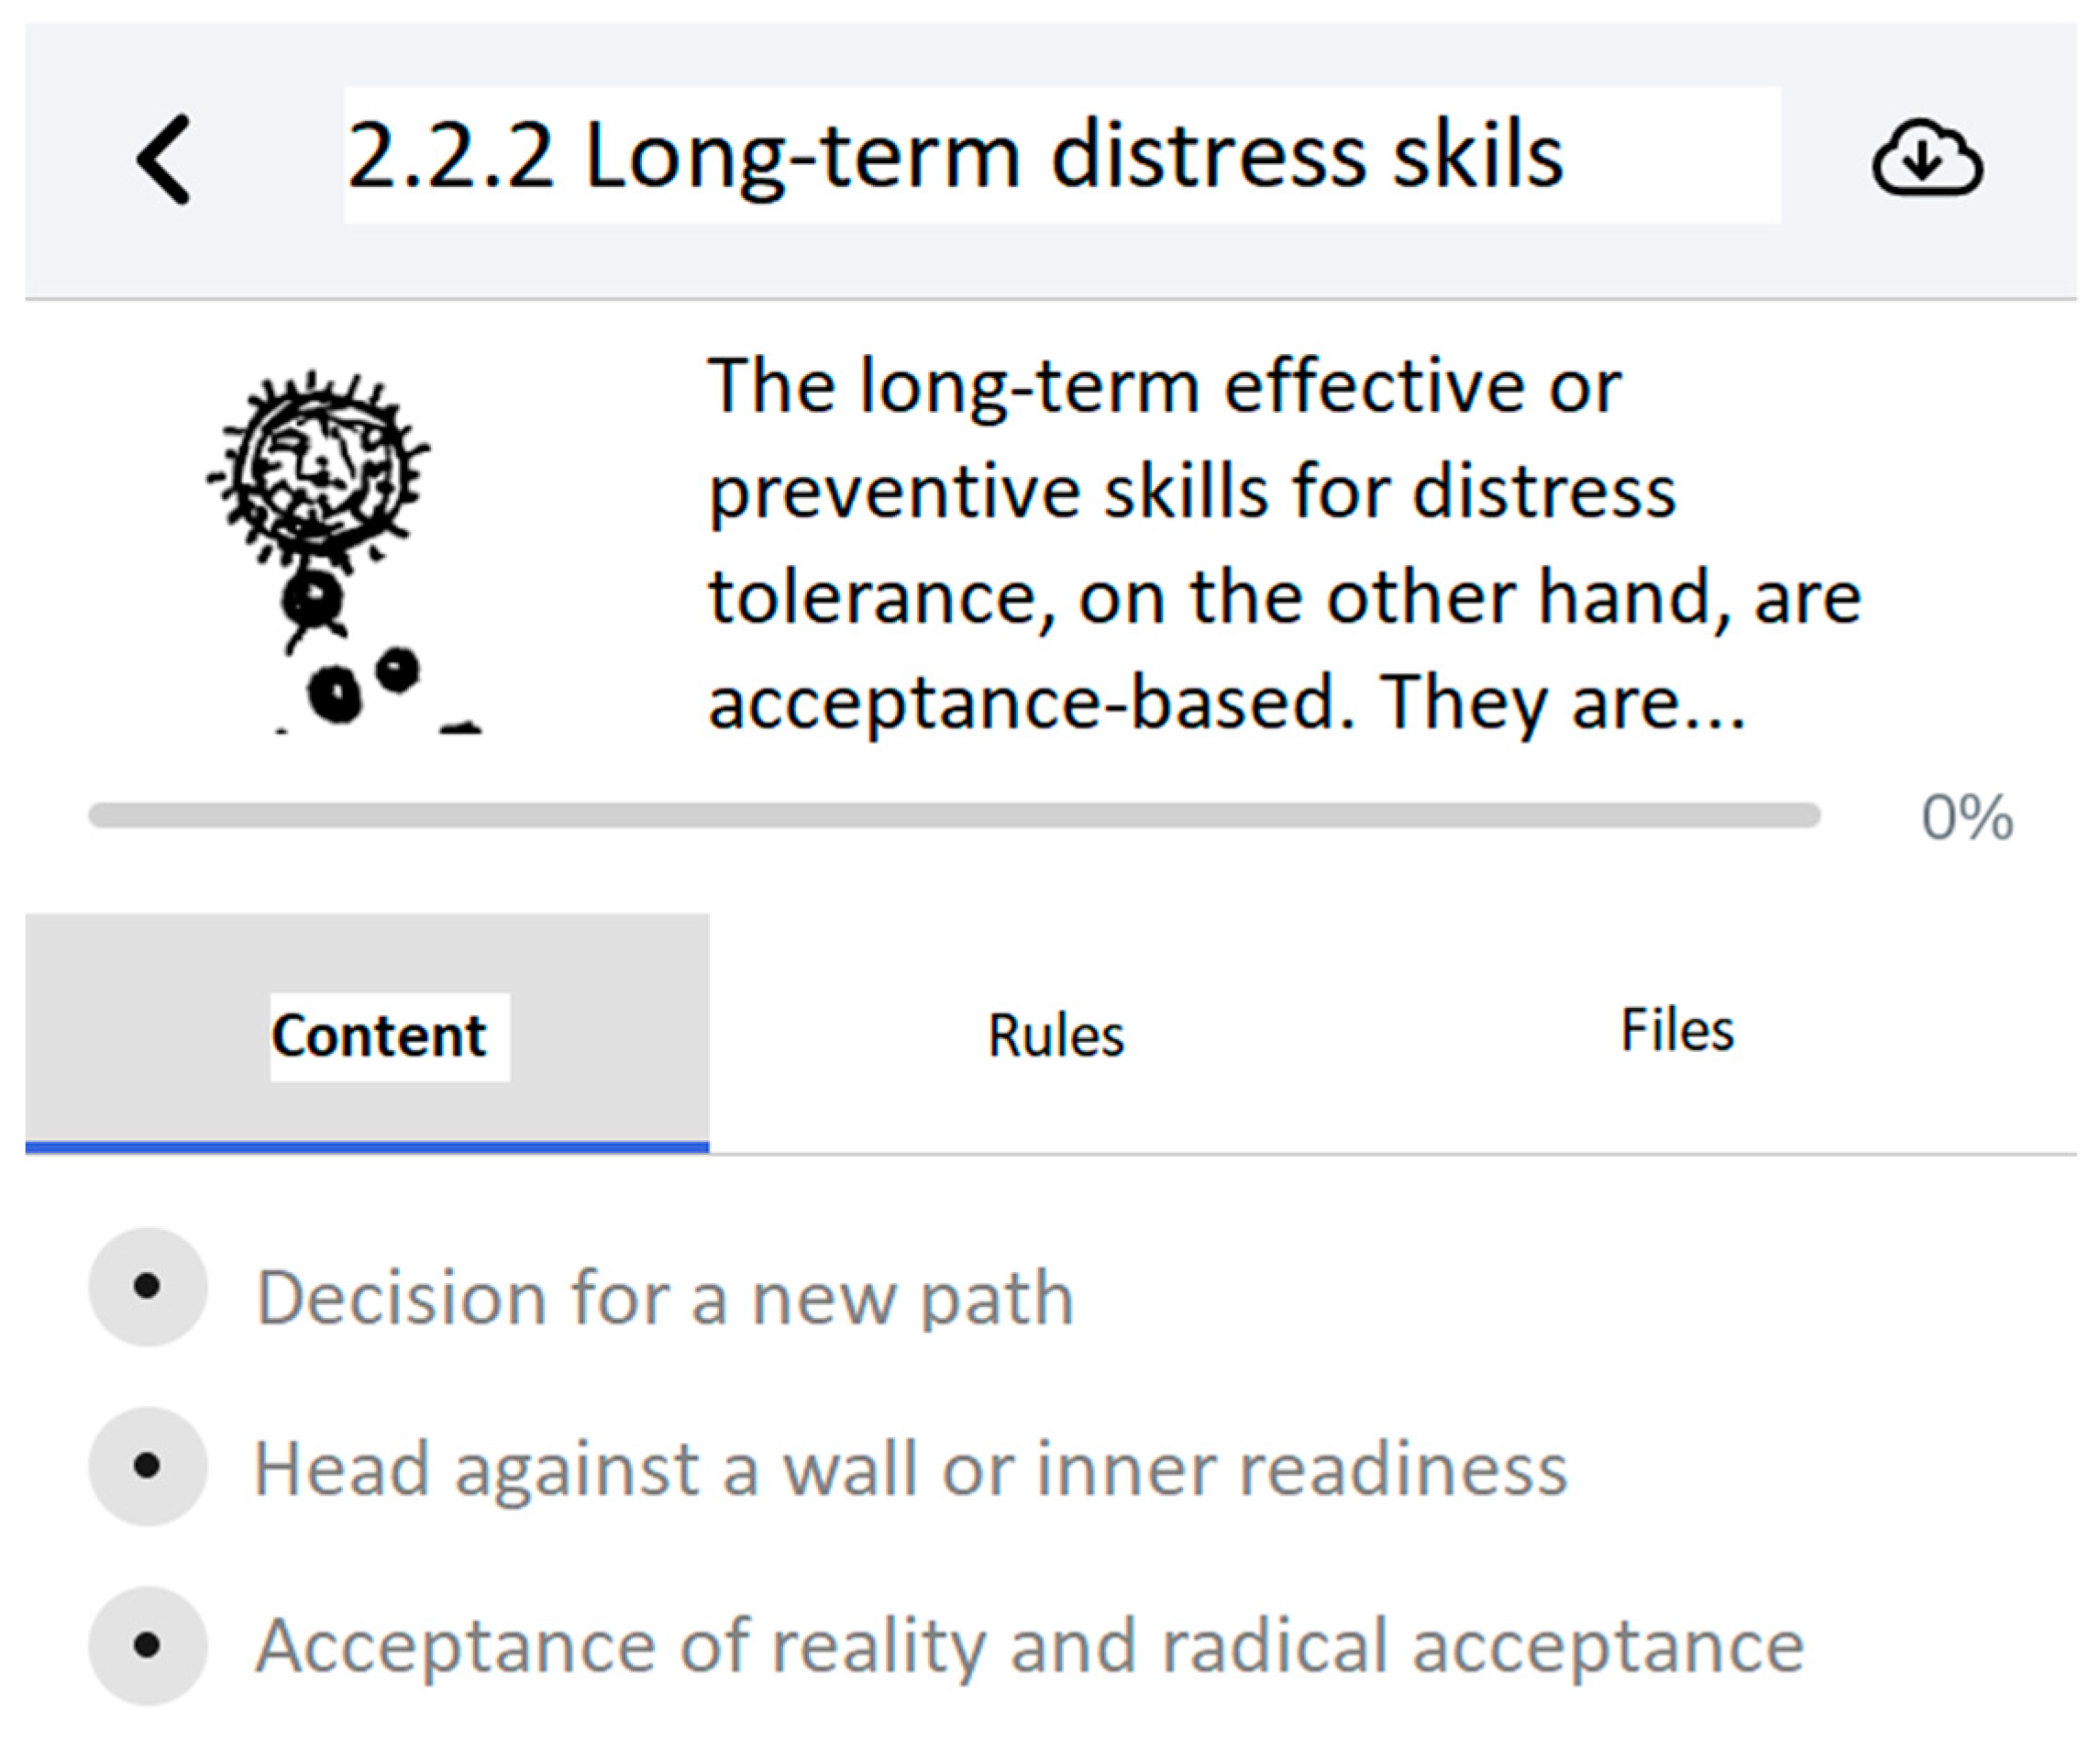Click the blue underline below Content tab
Viewport: 2100px width, 1738px height.
tap(367, 1147)
